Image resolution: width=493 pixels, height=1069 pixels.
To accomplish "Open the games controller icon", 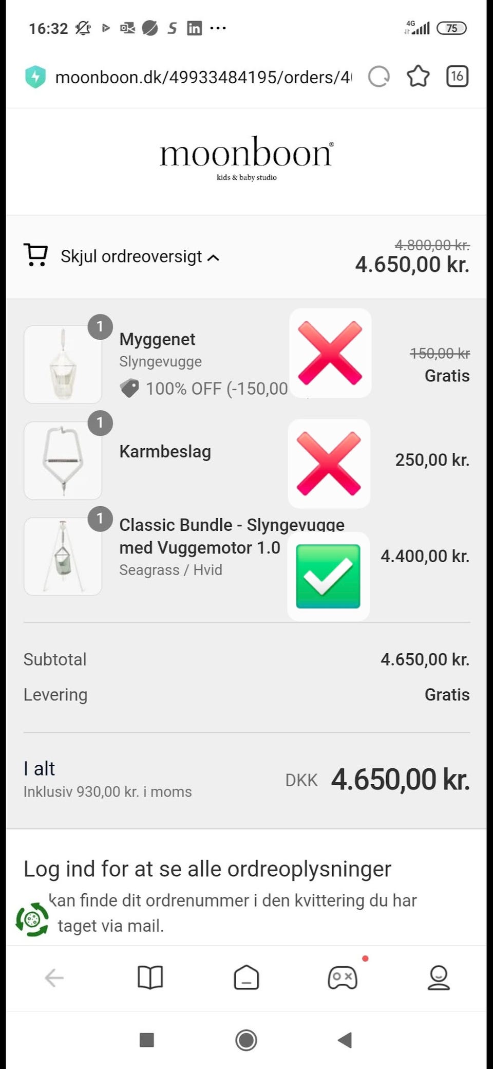I will tap(343, 978).
